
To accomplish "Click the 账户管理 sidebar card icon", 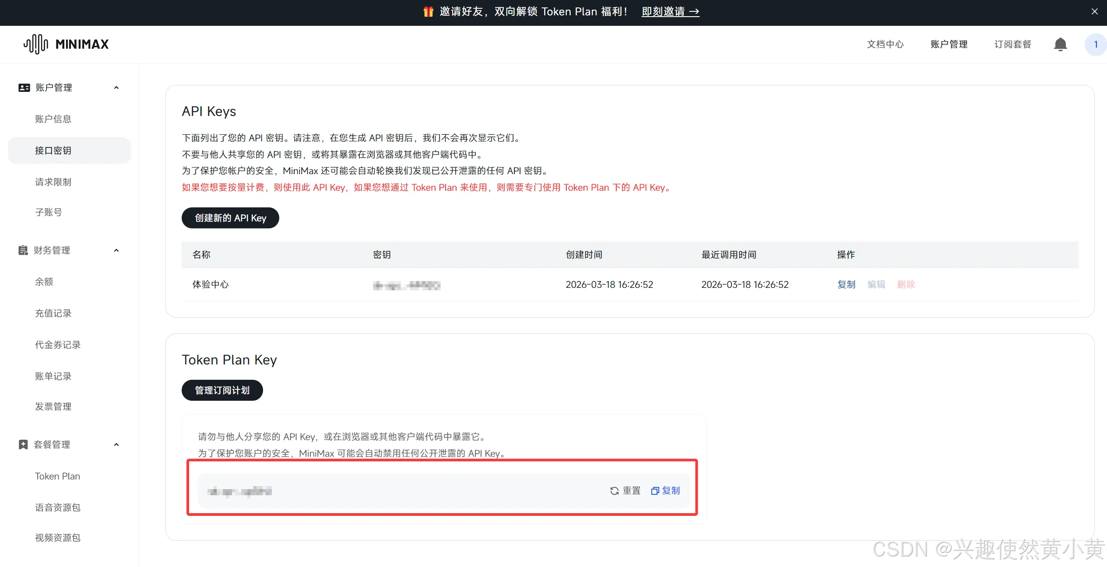I will click(x=24, y=87).
